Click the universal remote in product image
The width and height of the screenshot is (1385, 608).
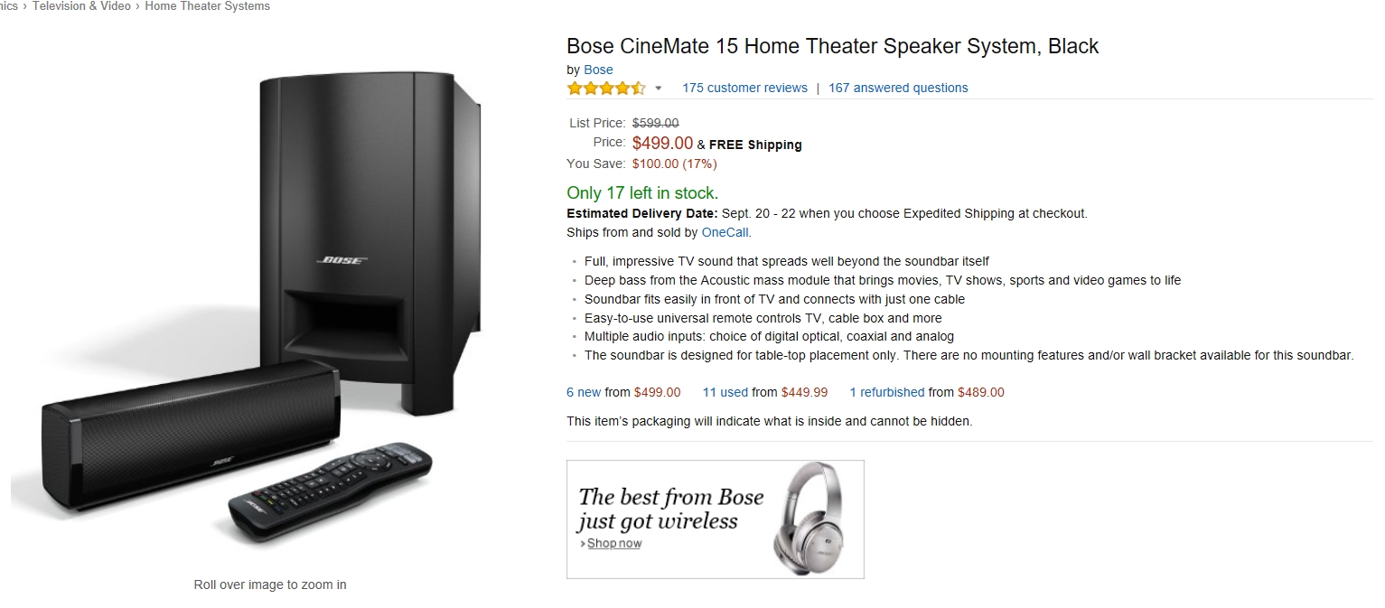tap(330, 488)
